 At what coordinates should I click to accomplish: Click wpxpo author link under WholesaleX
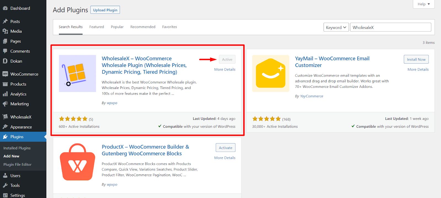click(x=112, y=103)
